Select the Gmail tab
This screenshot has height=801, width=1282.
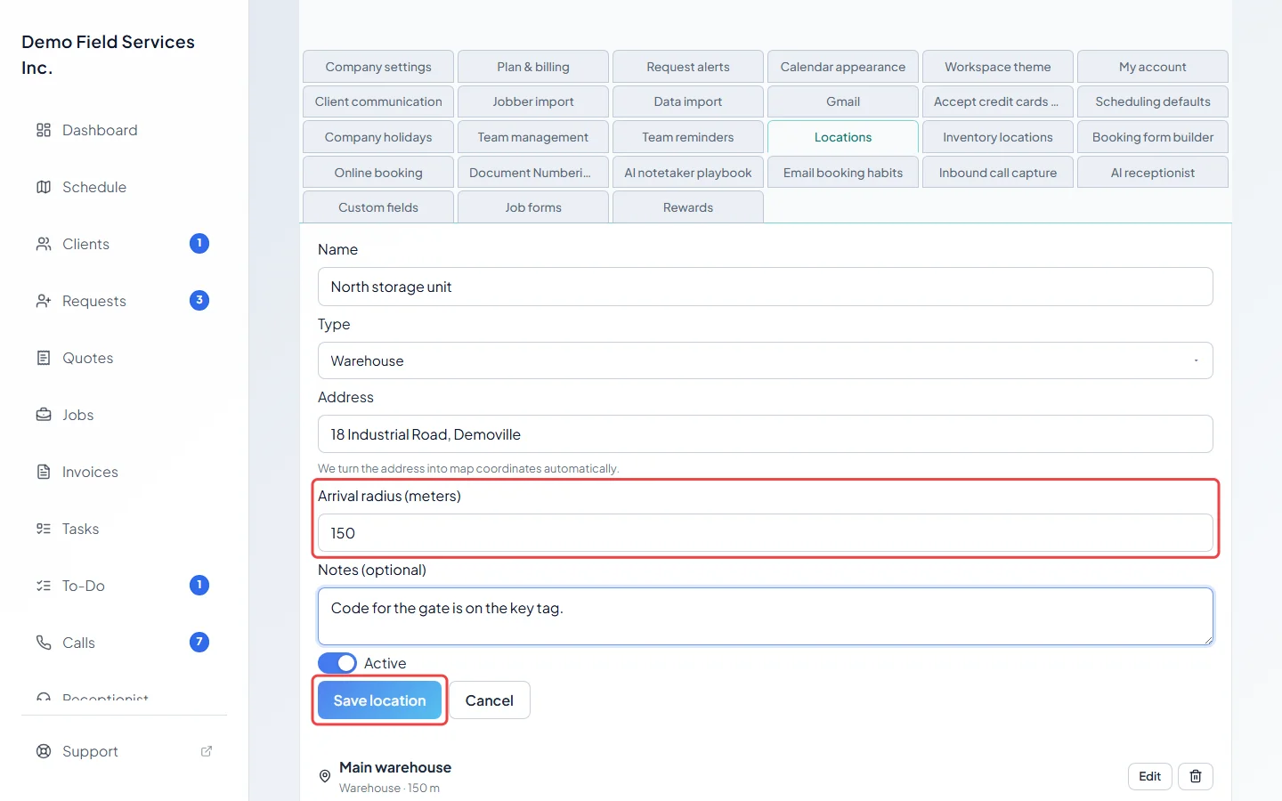843,101
